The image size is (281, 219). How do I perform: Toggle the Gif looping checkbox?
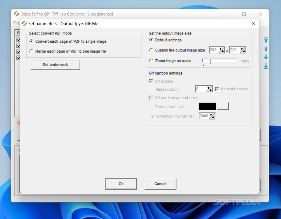click(x=151, y=81)
